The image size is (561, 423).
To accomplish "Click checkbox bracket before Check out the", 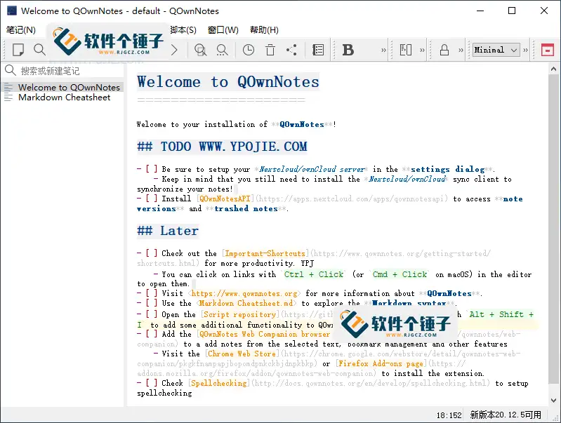I will [151, 253].
